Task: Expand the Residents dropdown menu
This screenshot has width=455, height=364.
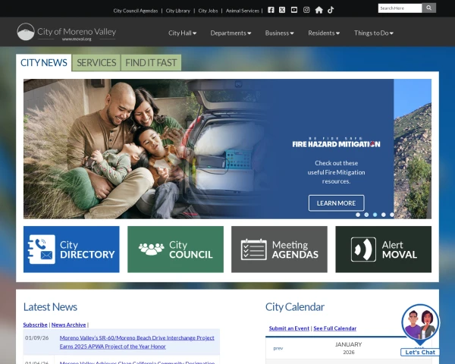Action: [324, 33]
